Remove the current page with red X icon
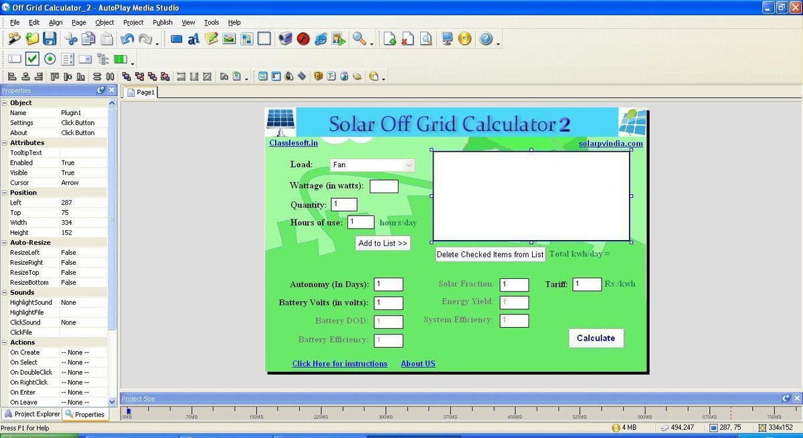The height and width of the screenshot is (438, 803). (408, 39)
